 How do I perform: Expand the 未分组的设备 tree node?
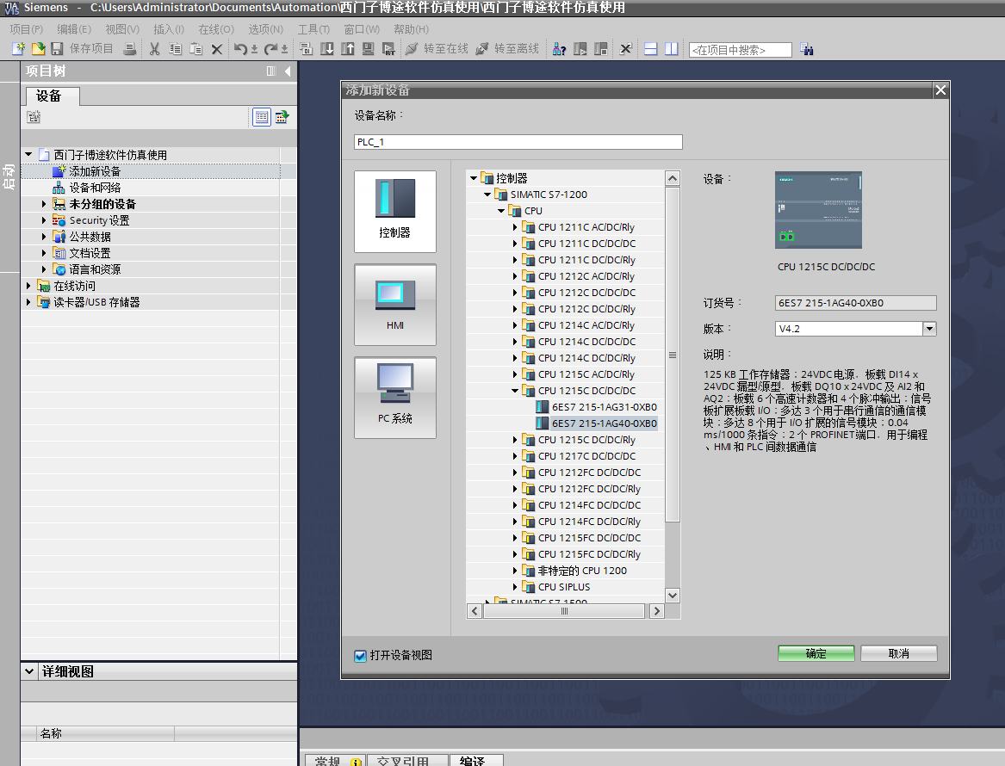click(x=44, y=204)
